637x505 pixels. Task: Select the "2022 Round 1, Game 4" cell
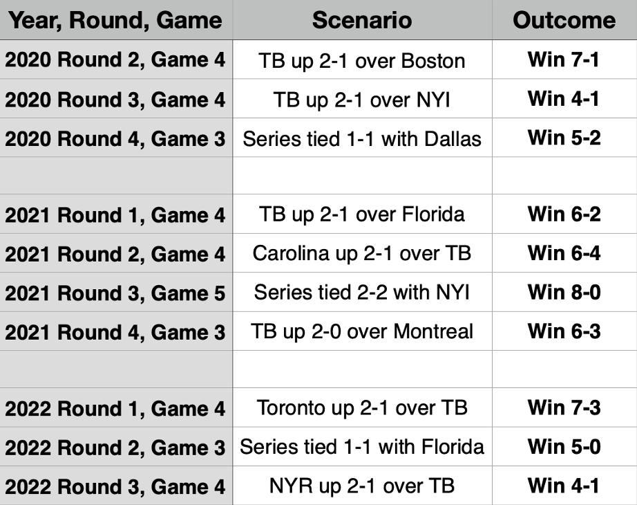point(116,408)
